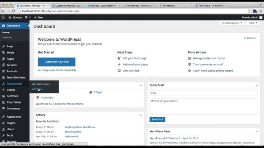Switch to the Monday – Just another browser tab

104,5
